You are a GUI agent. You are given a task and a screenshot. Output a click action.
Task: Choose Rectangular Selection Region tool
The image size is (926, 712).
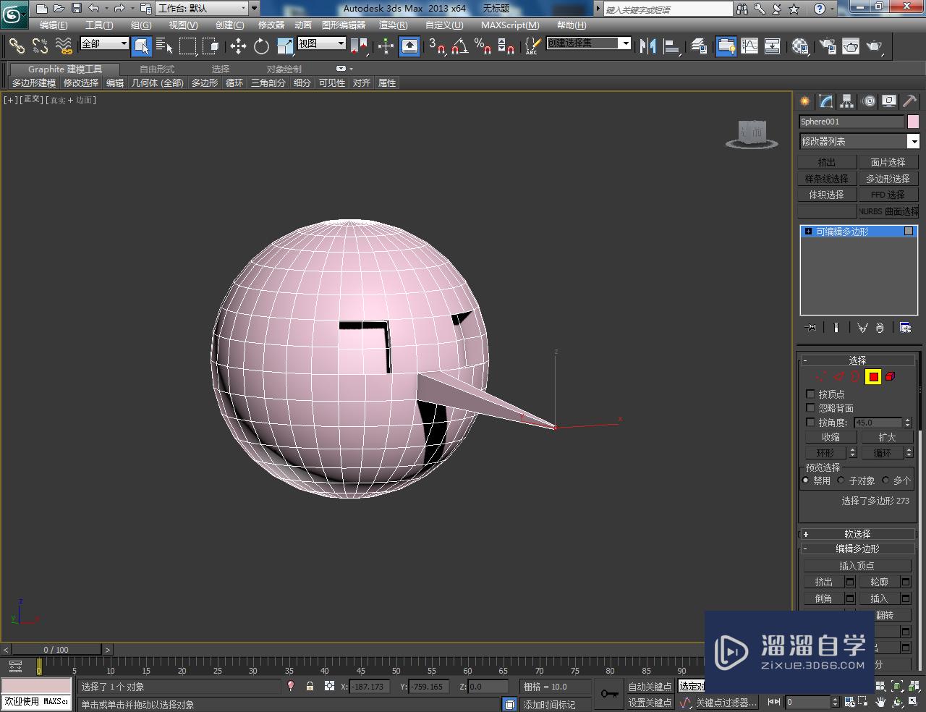click(x=187, y=46)
